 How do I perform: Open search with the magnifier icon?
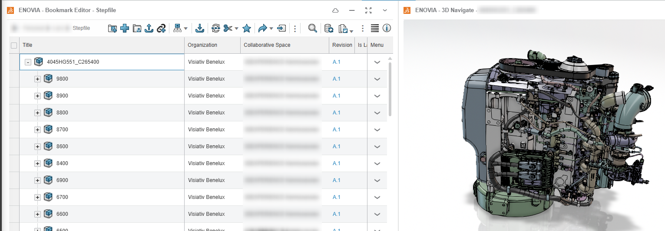pos(312,29)
